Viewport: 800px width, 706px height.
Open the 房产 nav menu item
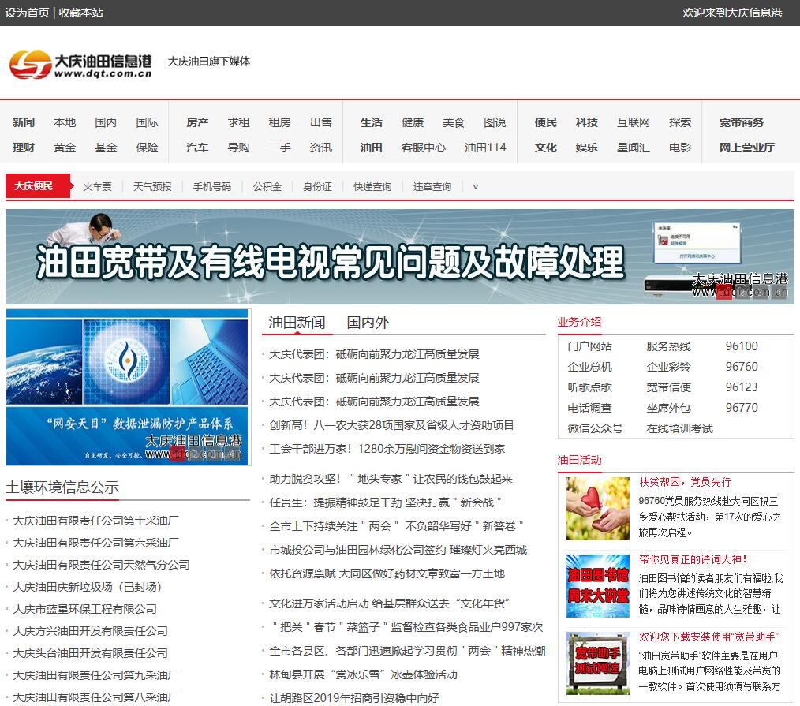point(197,122)
